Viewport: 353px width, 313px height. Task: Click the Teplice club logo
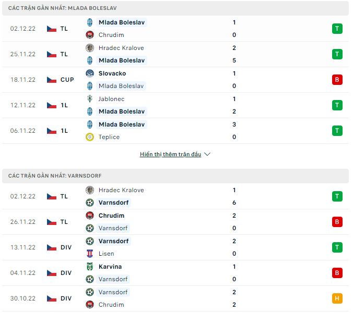coord(90,137)
